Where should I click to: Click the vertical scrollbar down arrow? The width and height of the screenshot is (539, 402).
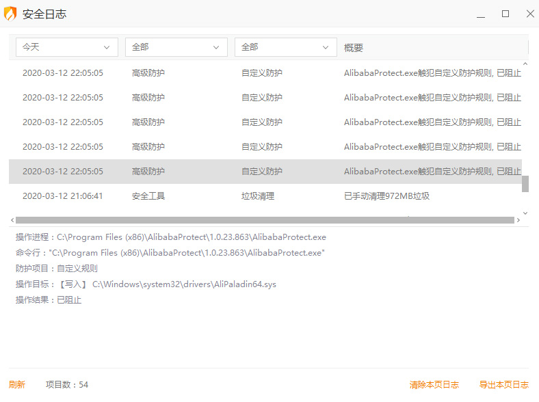(x=525, y=213)
